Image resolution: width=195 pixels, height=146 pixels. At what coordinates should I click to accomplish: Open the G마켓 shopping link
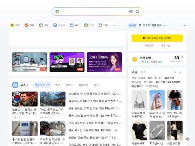142,78
